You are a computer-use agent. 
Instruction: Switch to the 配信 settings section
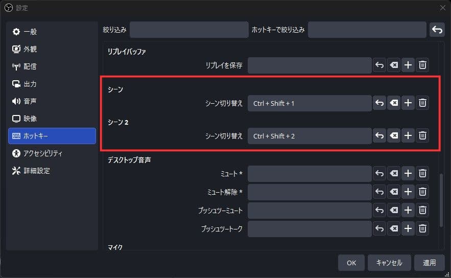point(52,66)
